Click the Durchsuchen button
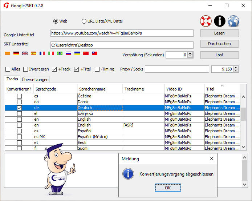Viewport: 252px width, 201px height. 220,44
